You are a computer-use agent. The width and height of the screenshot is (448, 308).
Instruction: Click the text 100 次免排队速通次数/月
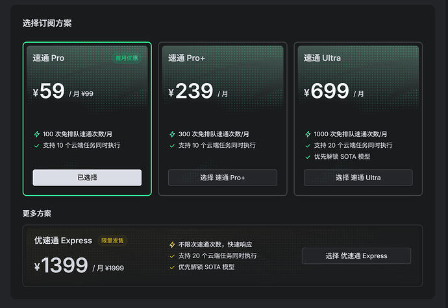point(77,134)
